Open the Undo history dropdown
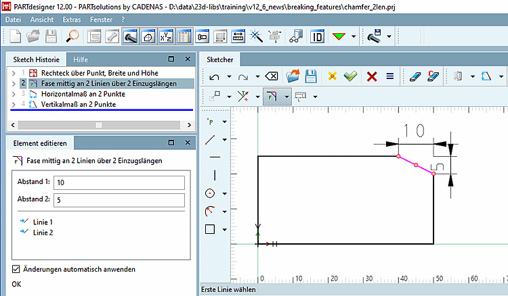Screen dimensions: 508x296 229,76
